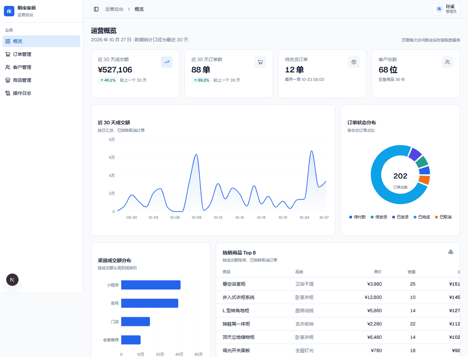The height and width of the screenshot is (357, 468).
Task: Click the cart icon in 近30天订单数 card
Action: point(261,62)
